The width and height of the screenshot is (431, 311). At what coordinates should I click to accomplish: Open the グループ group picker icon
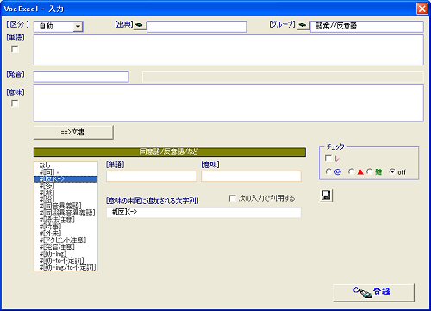[x=303, y=25]
